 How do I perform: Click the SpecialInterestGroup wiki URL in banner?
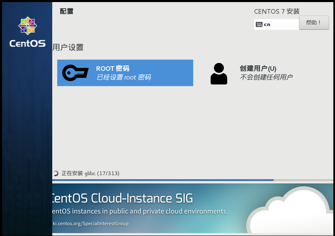click(x=90, y=224)
